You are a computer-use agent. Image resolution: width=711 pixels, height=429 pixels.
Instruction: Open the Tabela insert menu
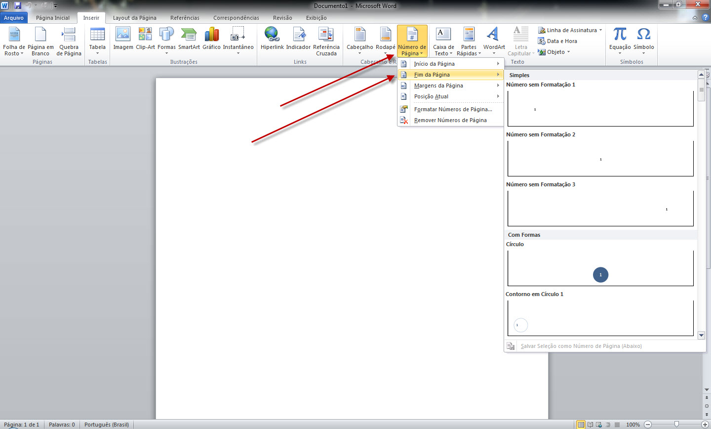[97, 42]
